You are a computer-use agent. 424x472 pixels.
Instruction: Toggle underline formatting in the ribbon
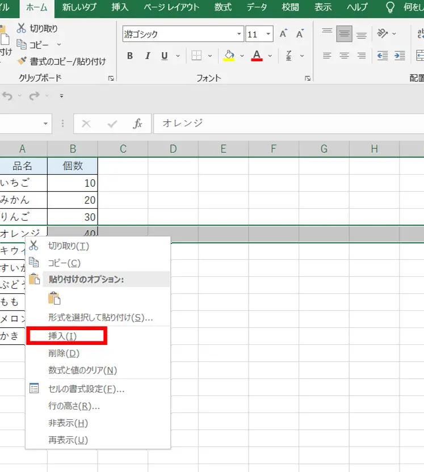(x=165, y=56)
